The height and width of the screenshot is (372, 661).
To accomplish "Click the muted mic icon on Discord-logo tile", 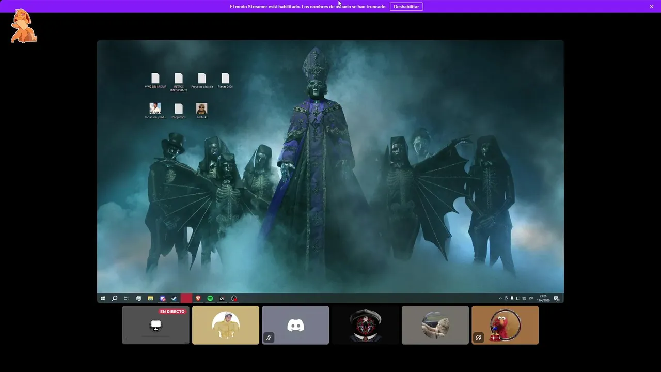I will tap(269, 337).
